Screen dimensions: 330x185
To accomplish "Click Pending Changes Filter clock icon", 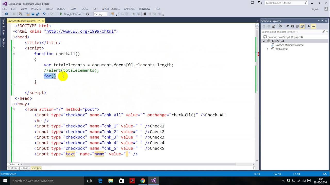I will (x=280, y=26).
